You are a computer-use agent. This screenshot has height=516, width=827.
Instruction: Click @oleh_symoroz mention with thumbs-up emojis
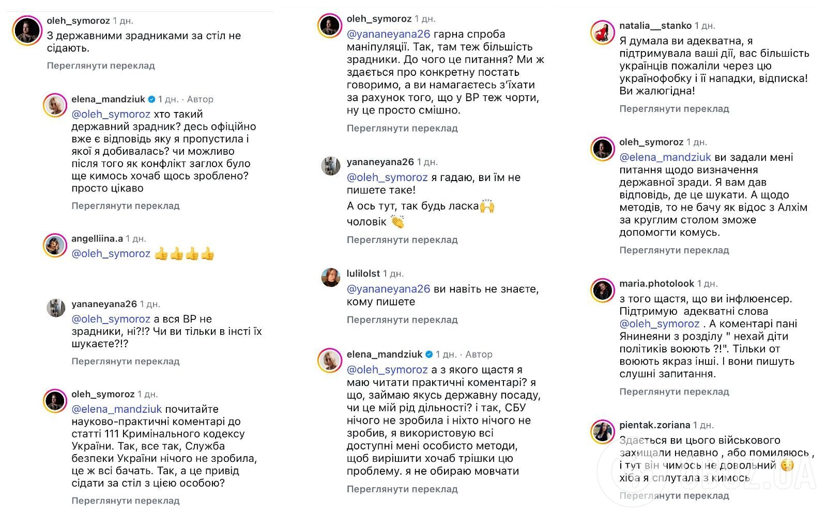click(x=111, y=254)
